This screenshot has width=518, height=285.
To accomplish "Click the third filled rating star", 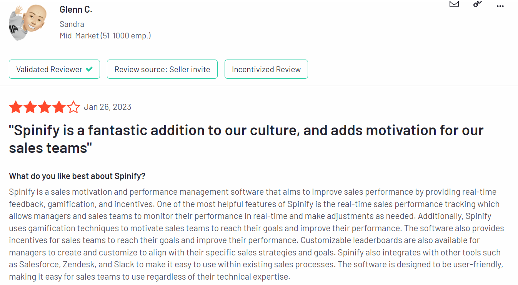I will (x=45, y=107).
